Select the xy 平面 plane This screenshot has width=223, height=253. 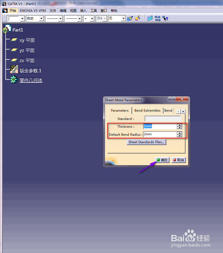[x=27, y=40]
